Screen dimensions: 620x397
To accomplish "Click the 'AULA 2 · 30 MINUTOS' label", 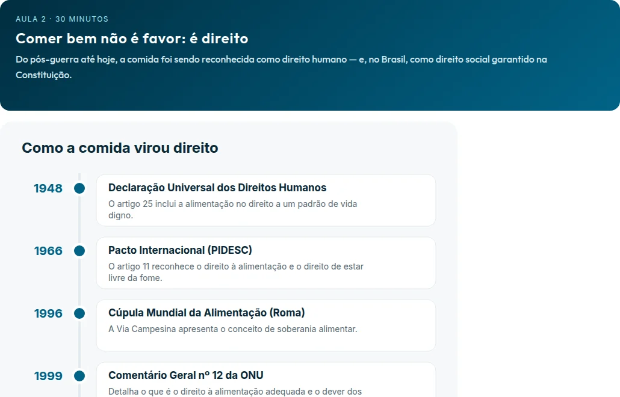I will click(x=62, y=19).
